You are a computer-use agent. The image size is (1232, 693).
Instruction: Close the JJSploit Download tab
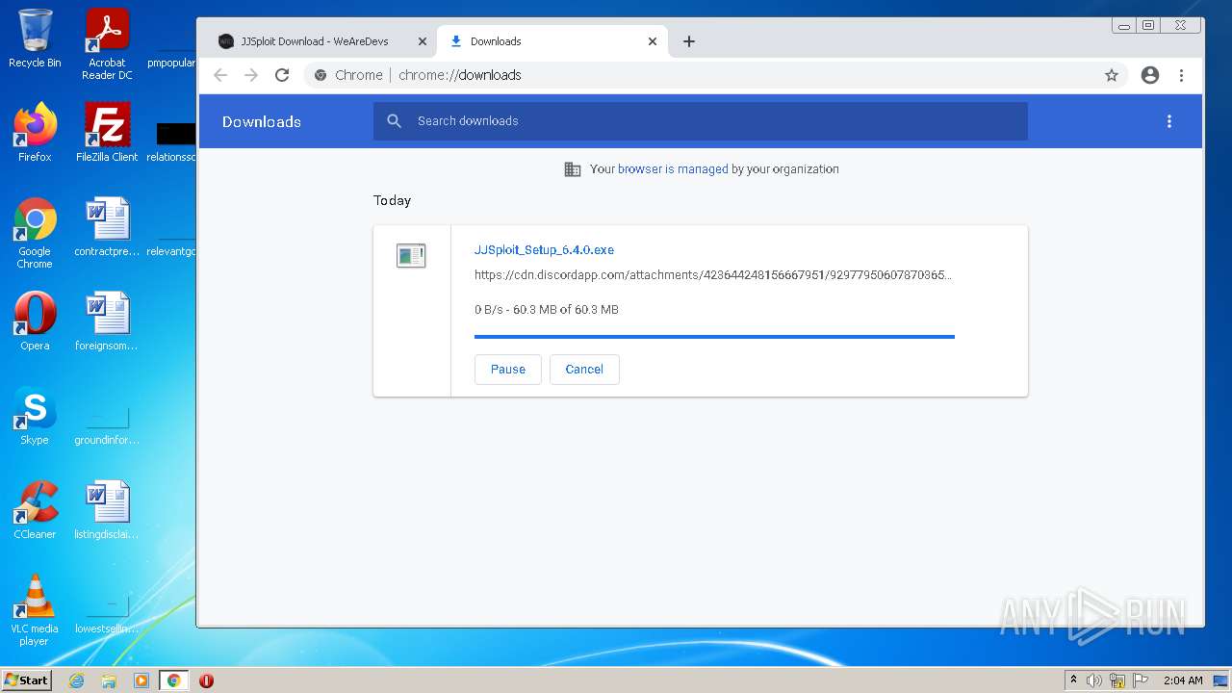pyautogui.click(x=422, y=41)
